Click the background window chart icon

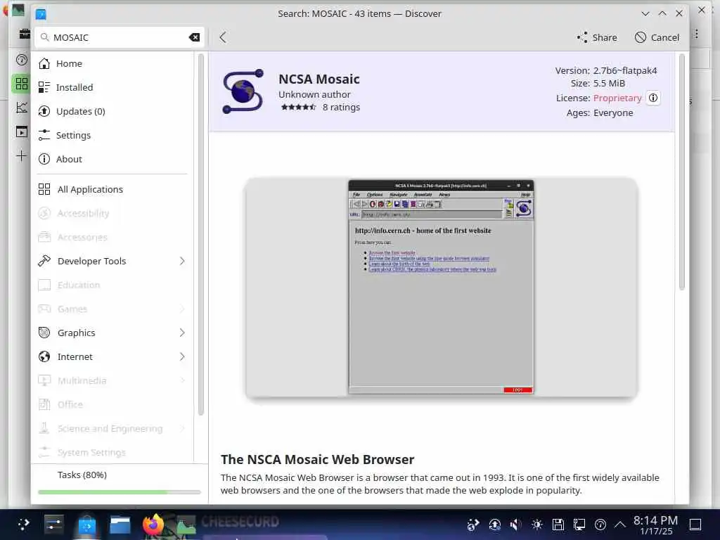click(x=21, y=108)
